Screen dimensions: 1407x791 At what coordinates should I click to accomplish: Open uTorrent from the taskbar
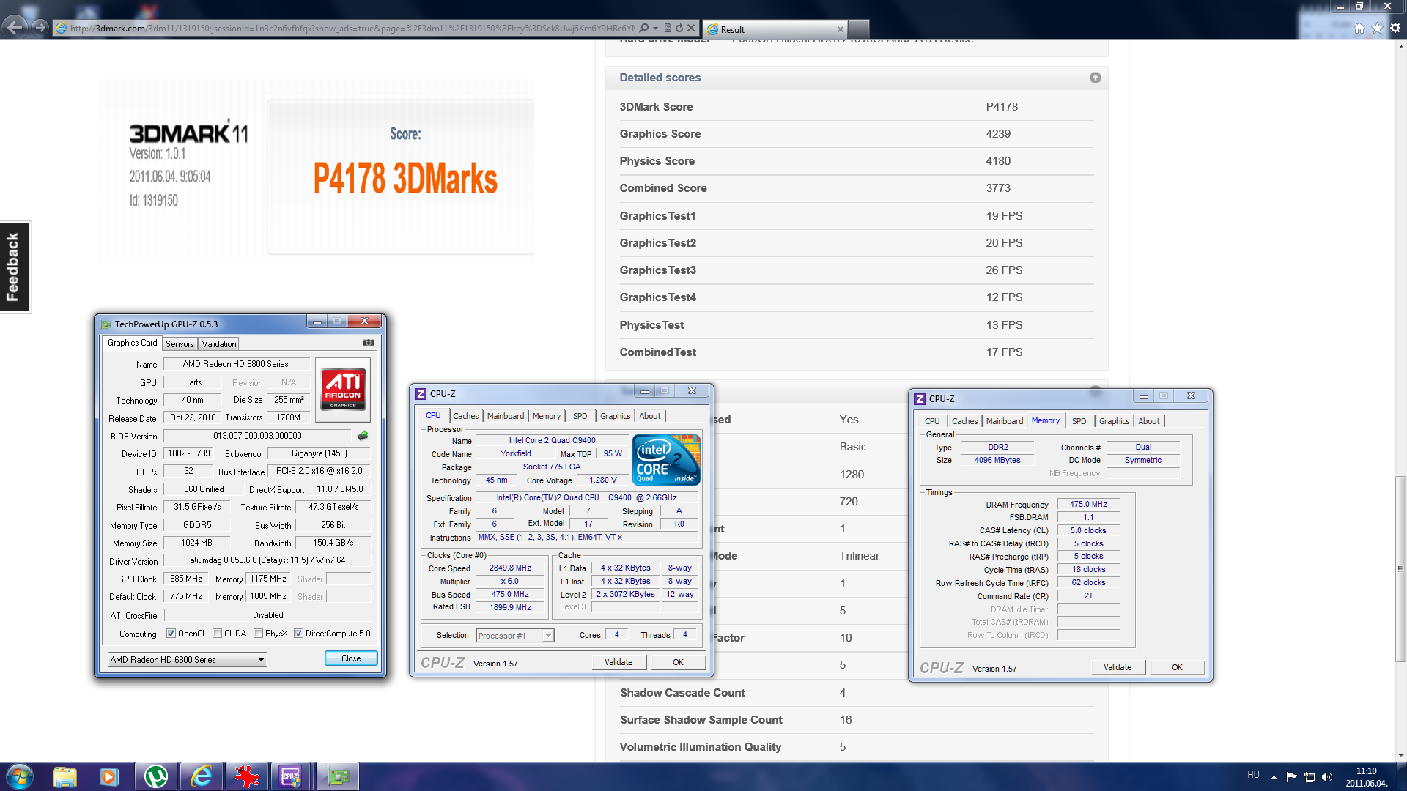[156, 776]
